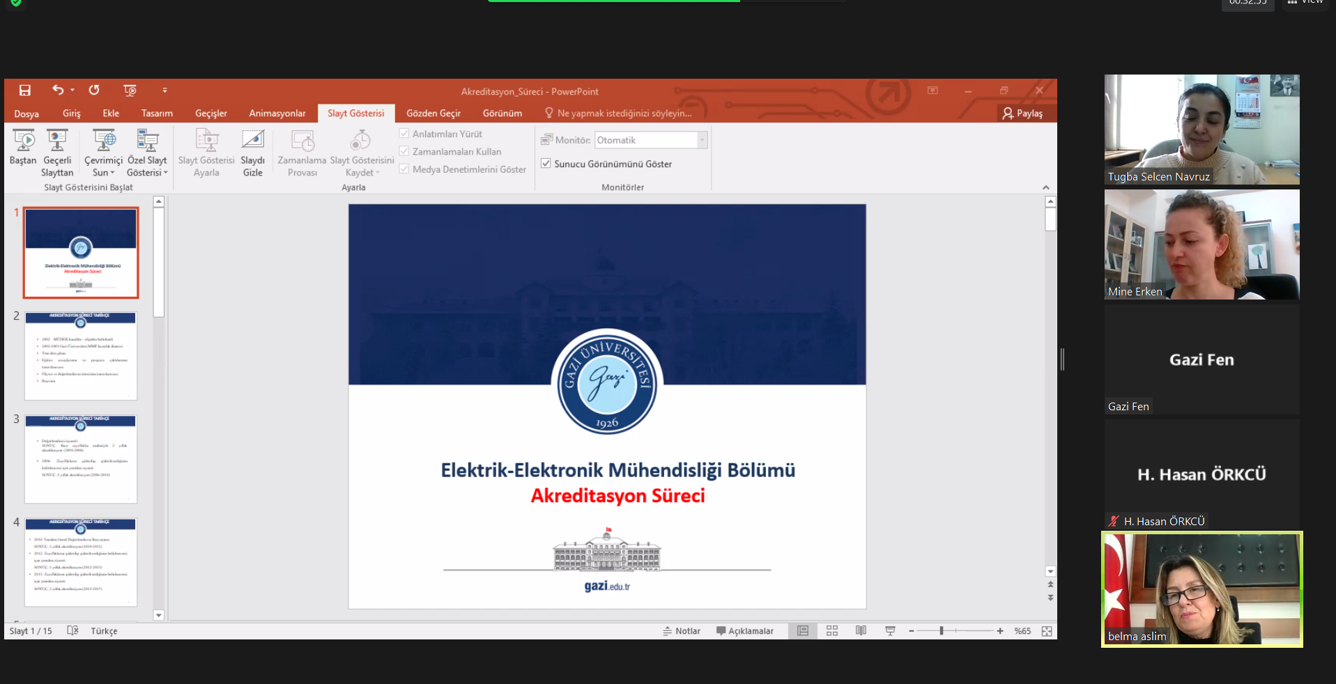Go to next slide double-arrow

click(x=1050, y=598)
